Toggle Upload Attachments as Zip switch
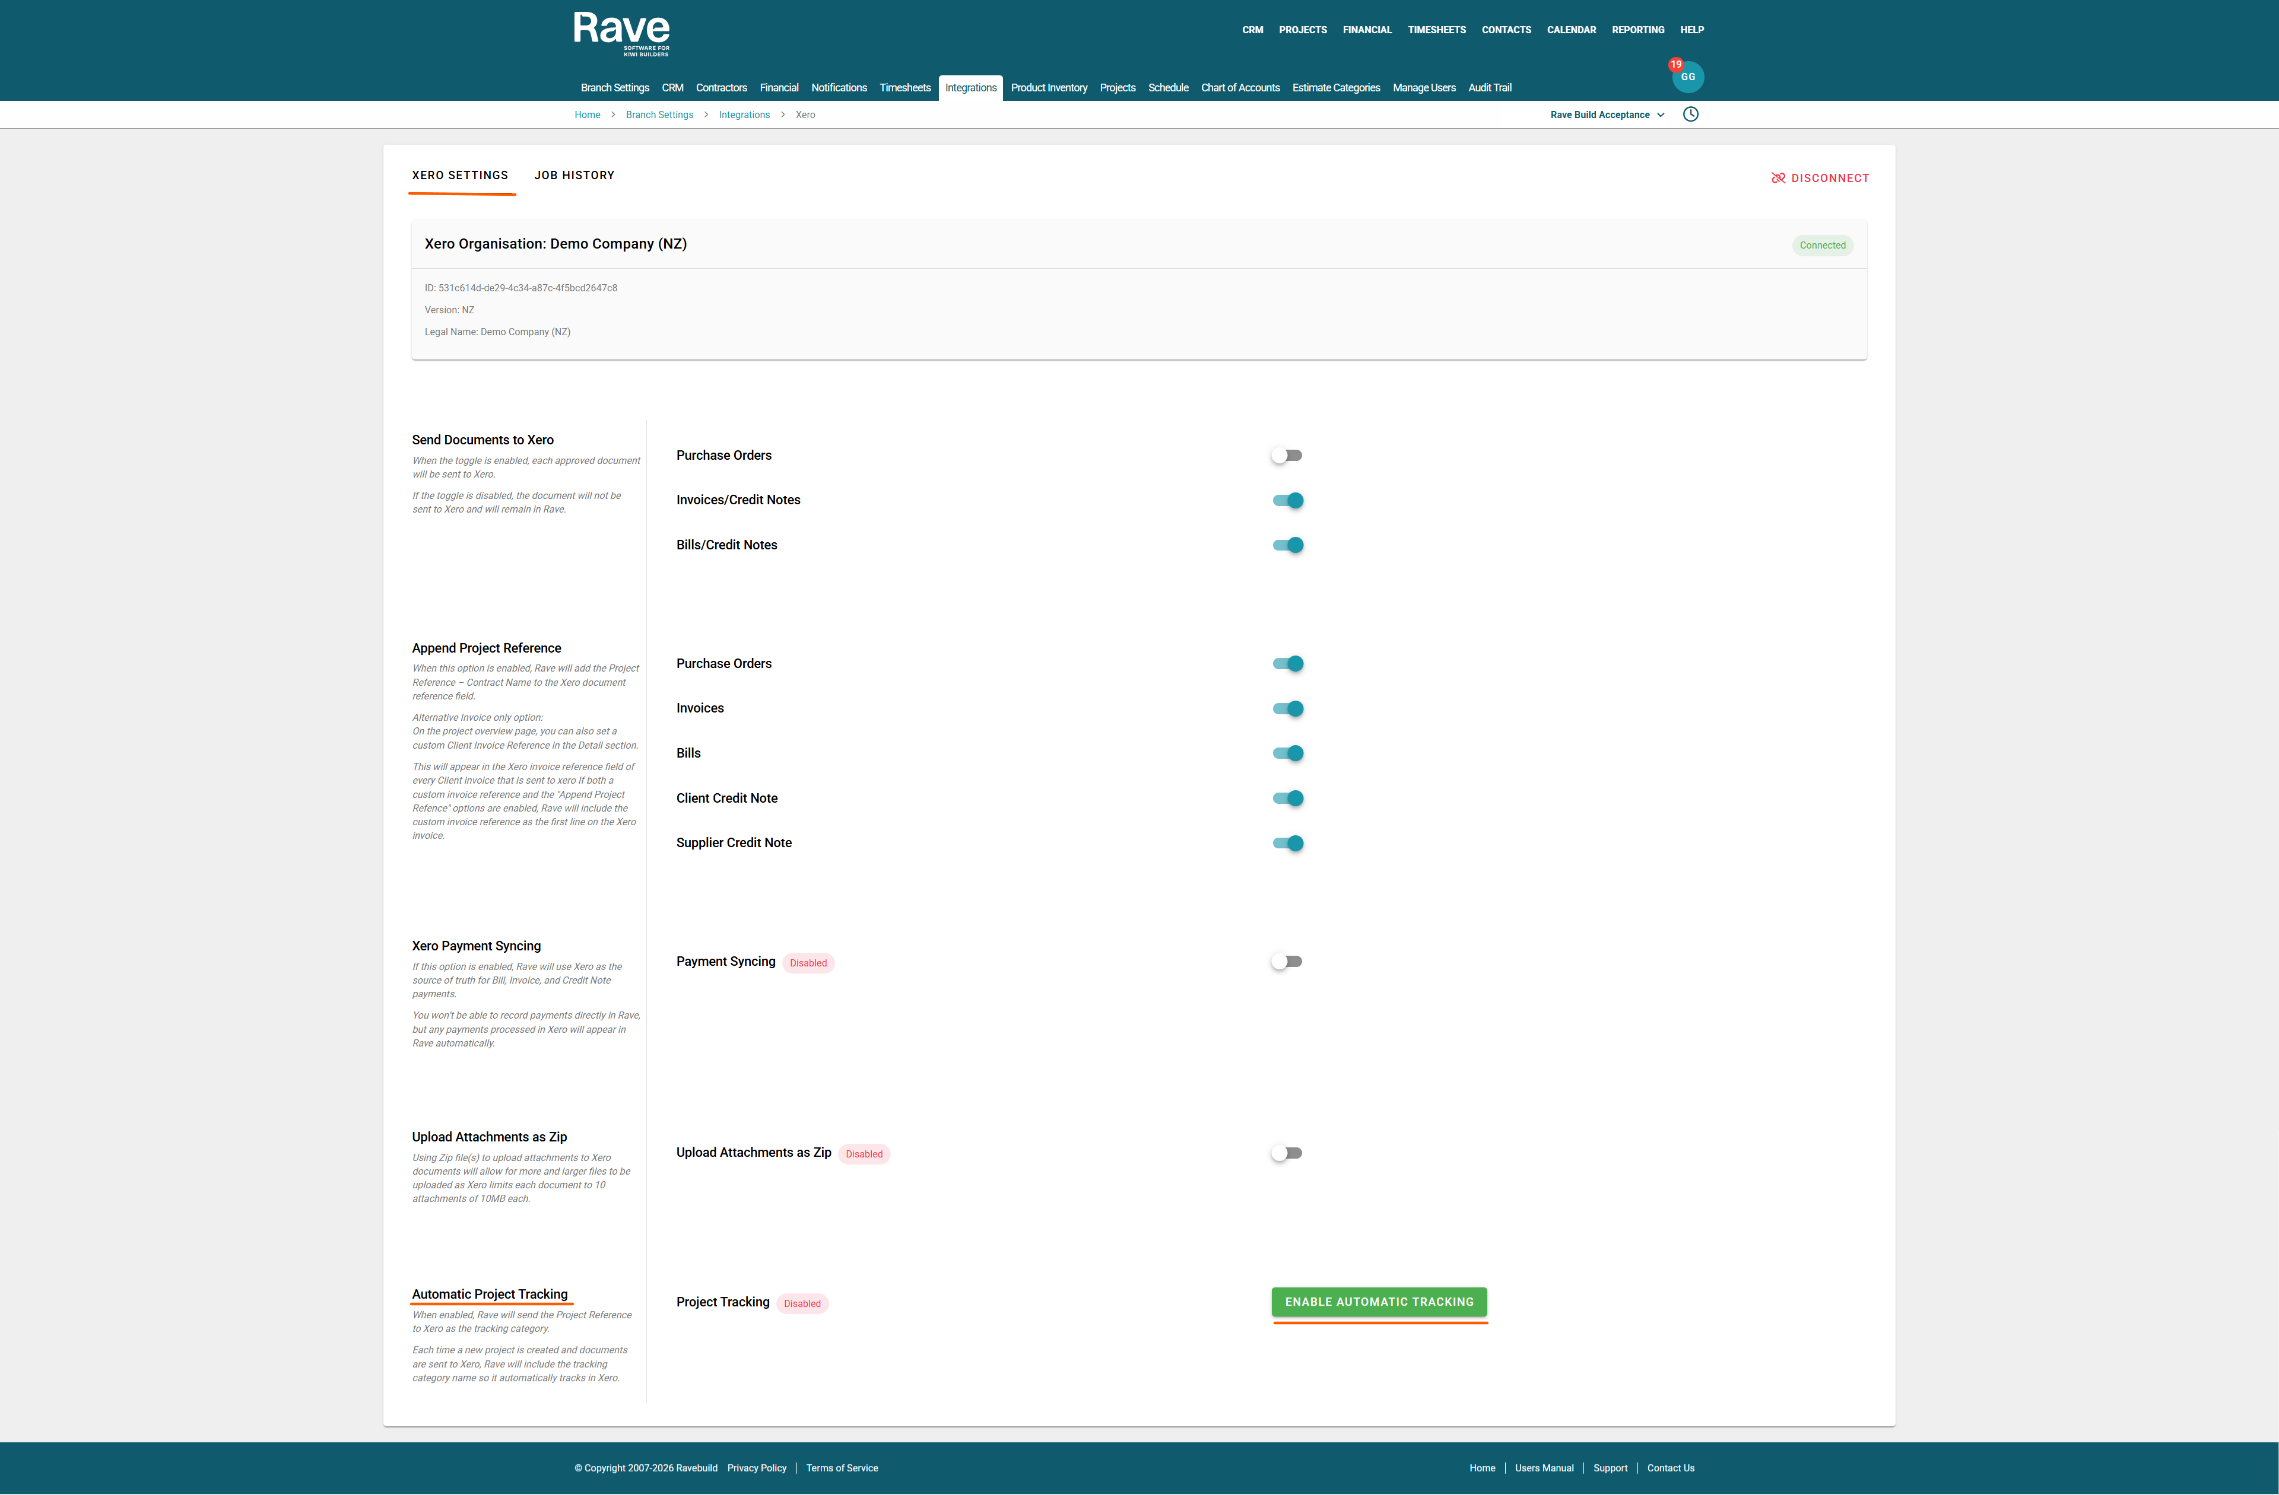Image resolution: width=2279 pixels, height=1495 pixels. [1287, 1153]
